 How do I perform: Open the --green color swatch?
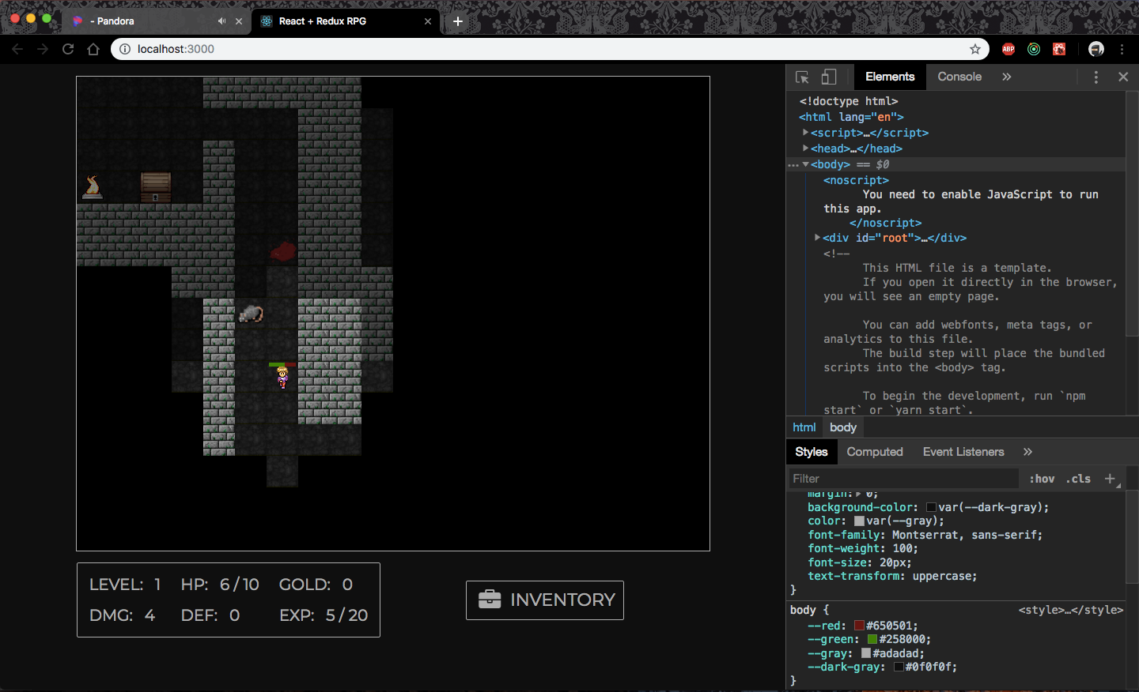(x=872, y=640)
